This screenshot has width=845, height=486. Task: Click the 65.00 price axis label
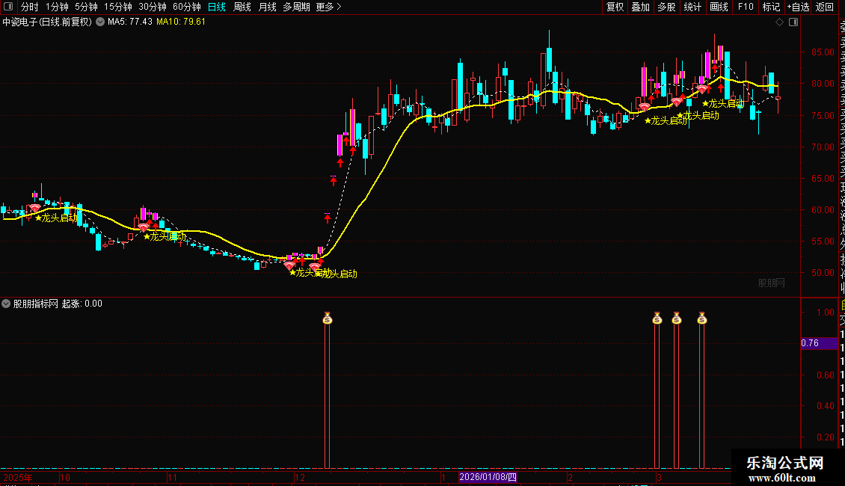[823, 179]
